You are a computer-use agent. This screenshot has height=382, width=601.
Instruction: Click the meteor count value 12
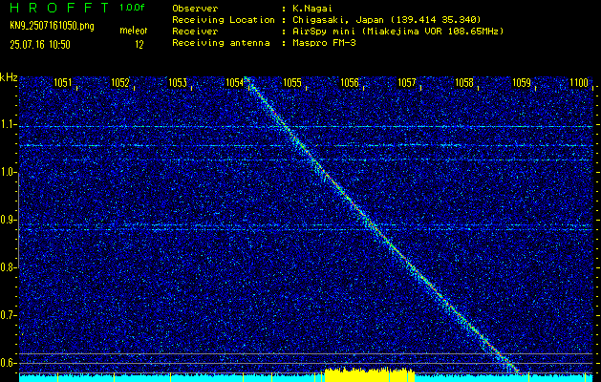[x=140, y=45]
